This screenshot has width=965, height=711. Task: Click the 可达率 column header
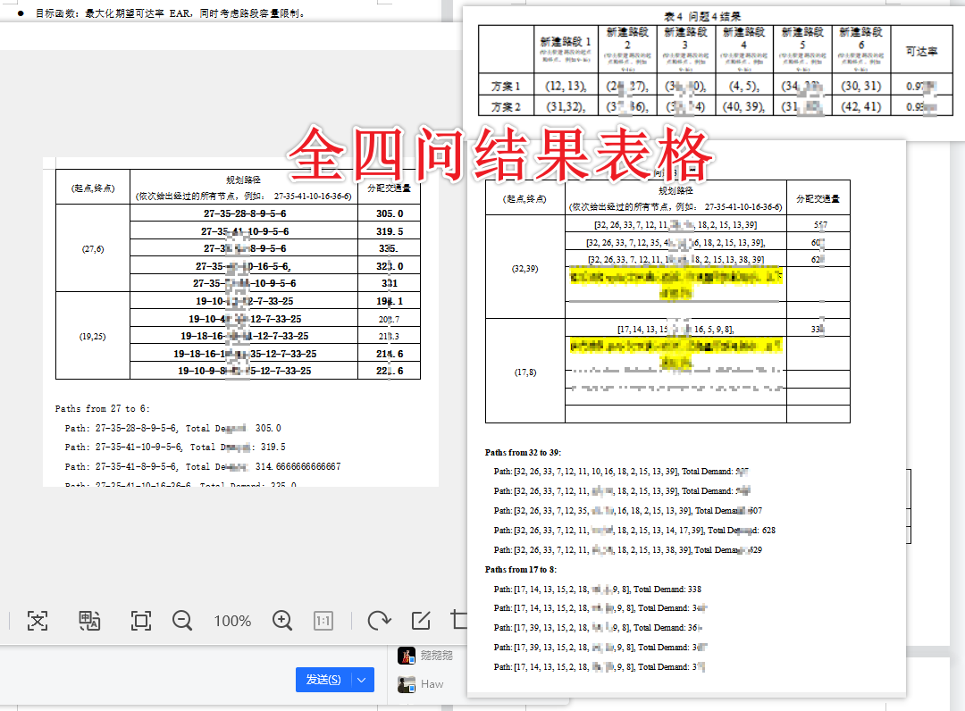921,51
